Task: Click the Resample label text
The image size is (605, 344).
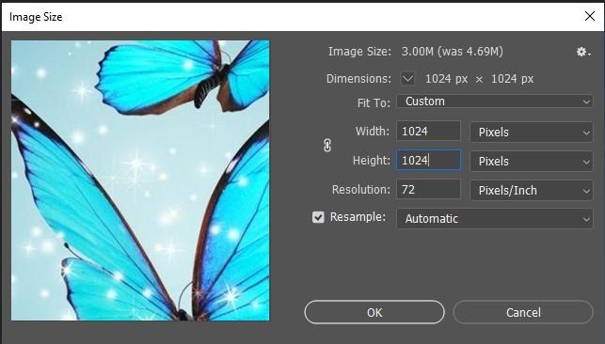Action: [x=358, y=217]
